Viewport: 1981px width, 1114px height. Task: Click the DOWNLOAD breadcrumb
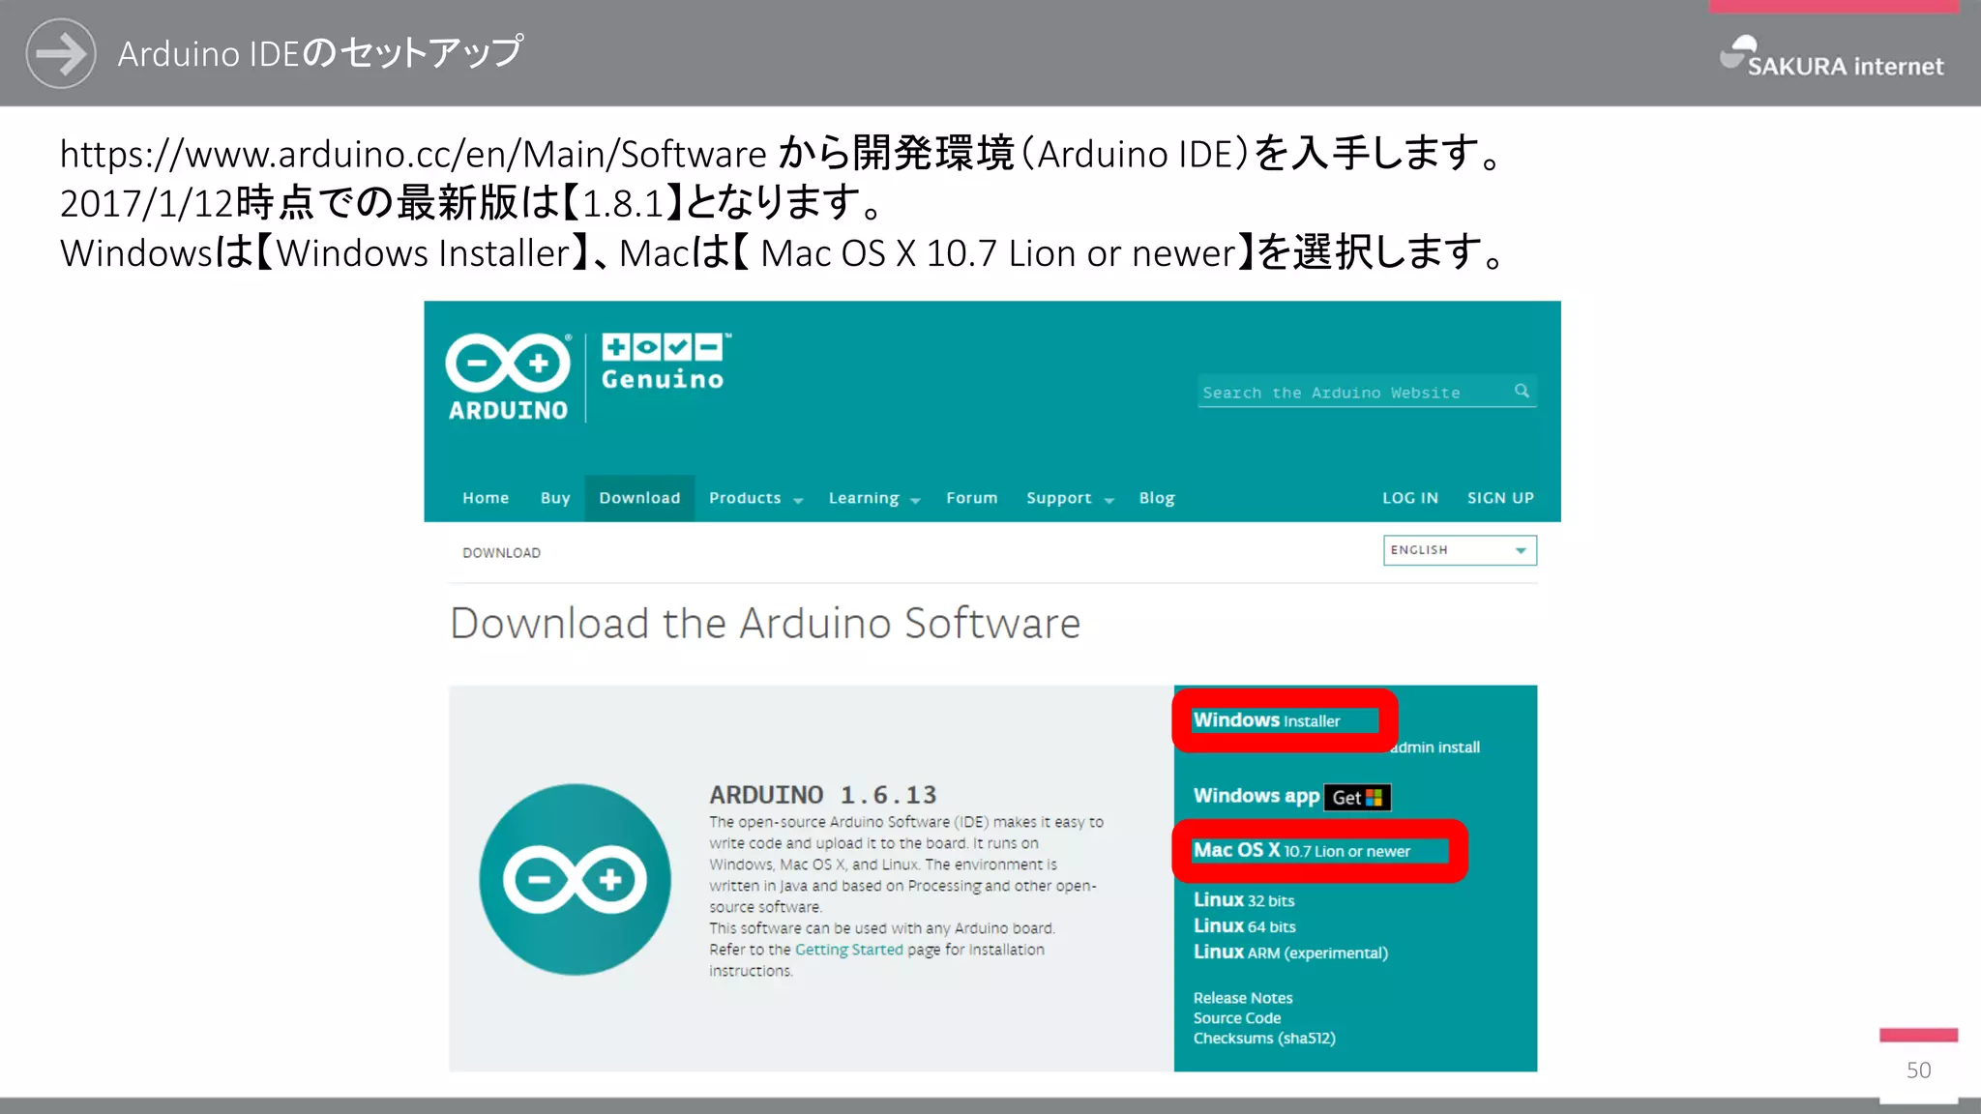point(501,553)
